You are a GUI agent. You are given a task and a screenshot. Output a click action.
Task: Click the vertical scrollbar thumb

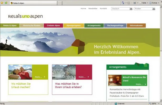161,29
